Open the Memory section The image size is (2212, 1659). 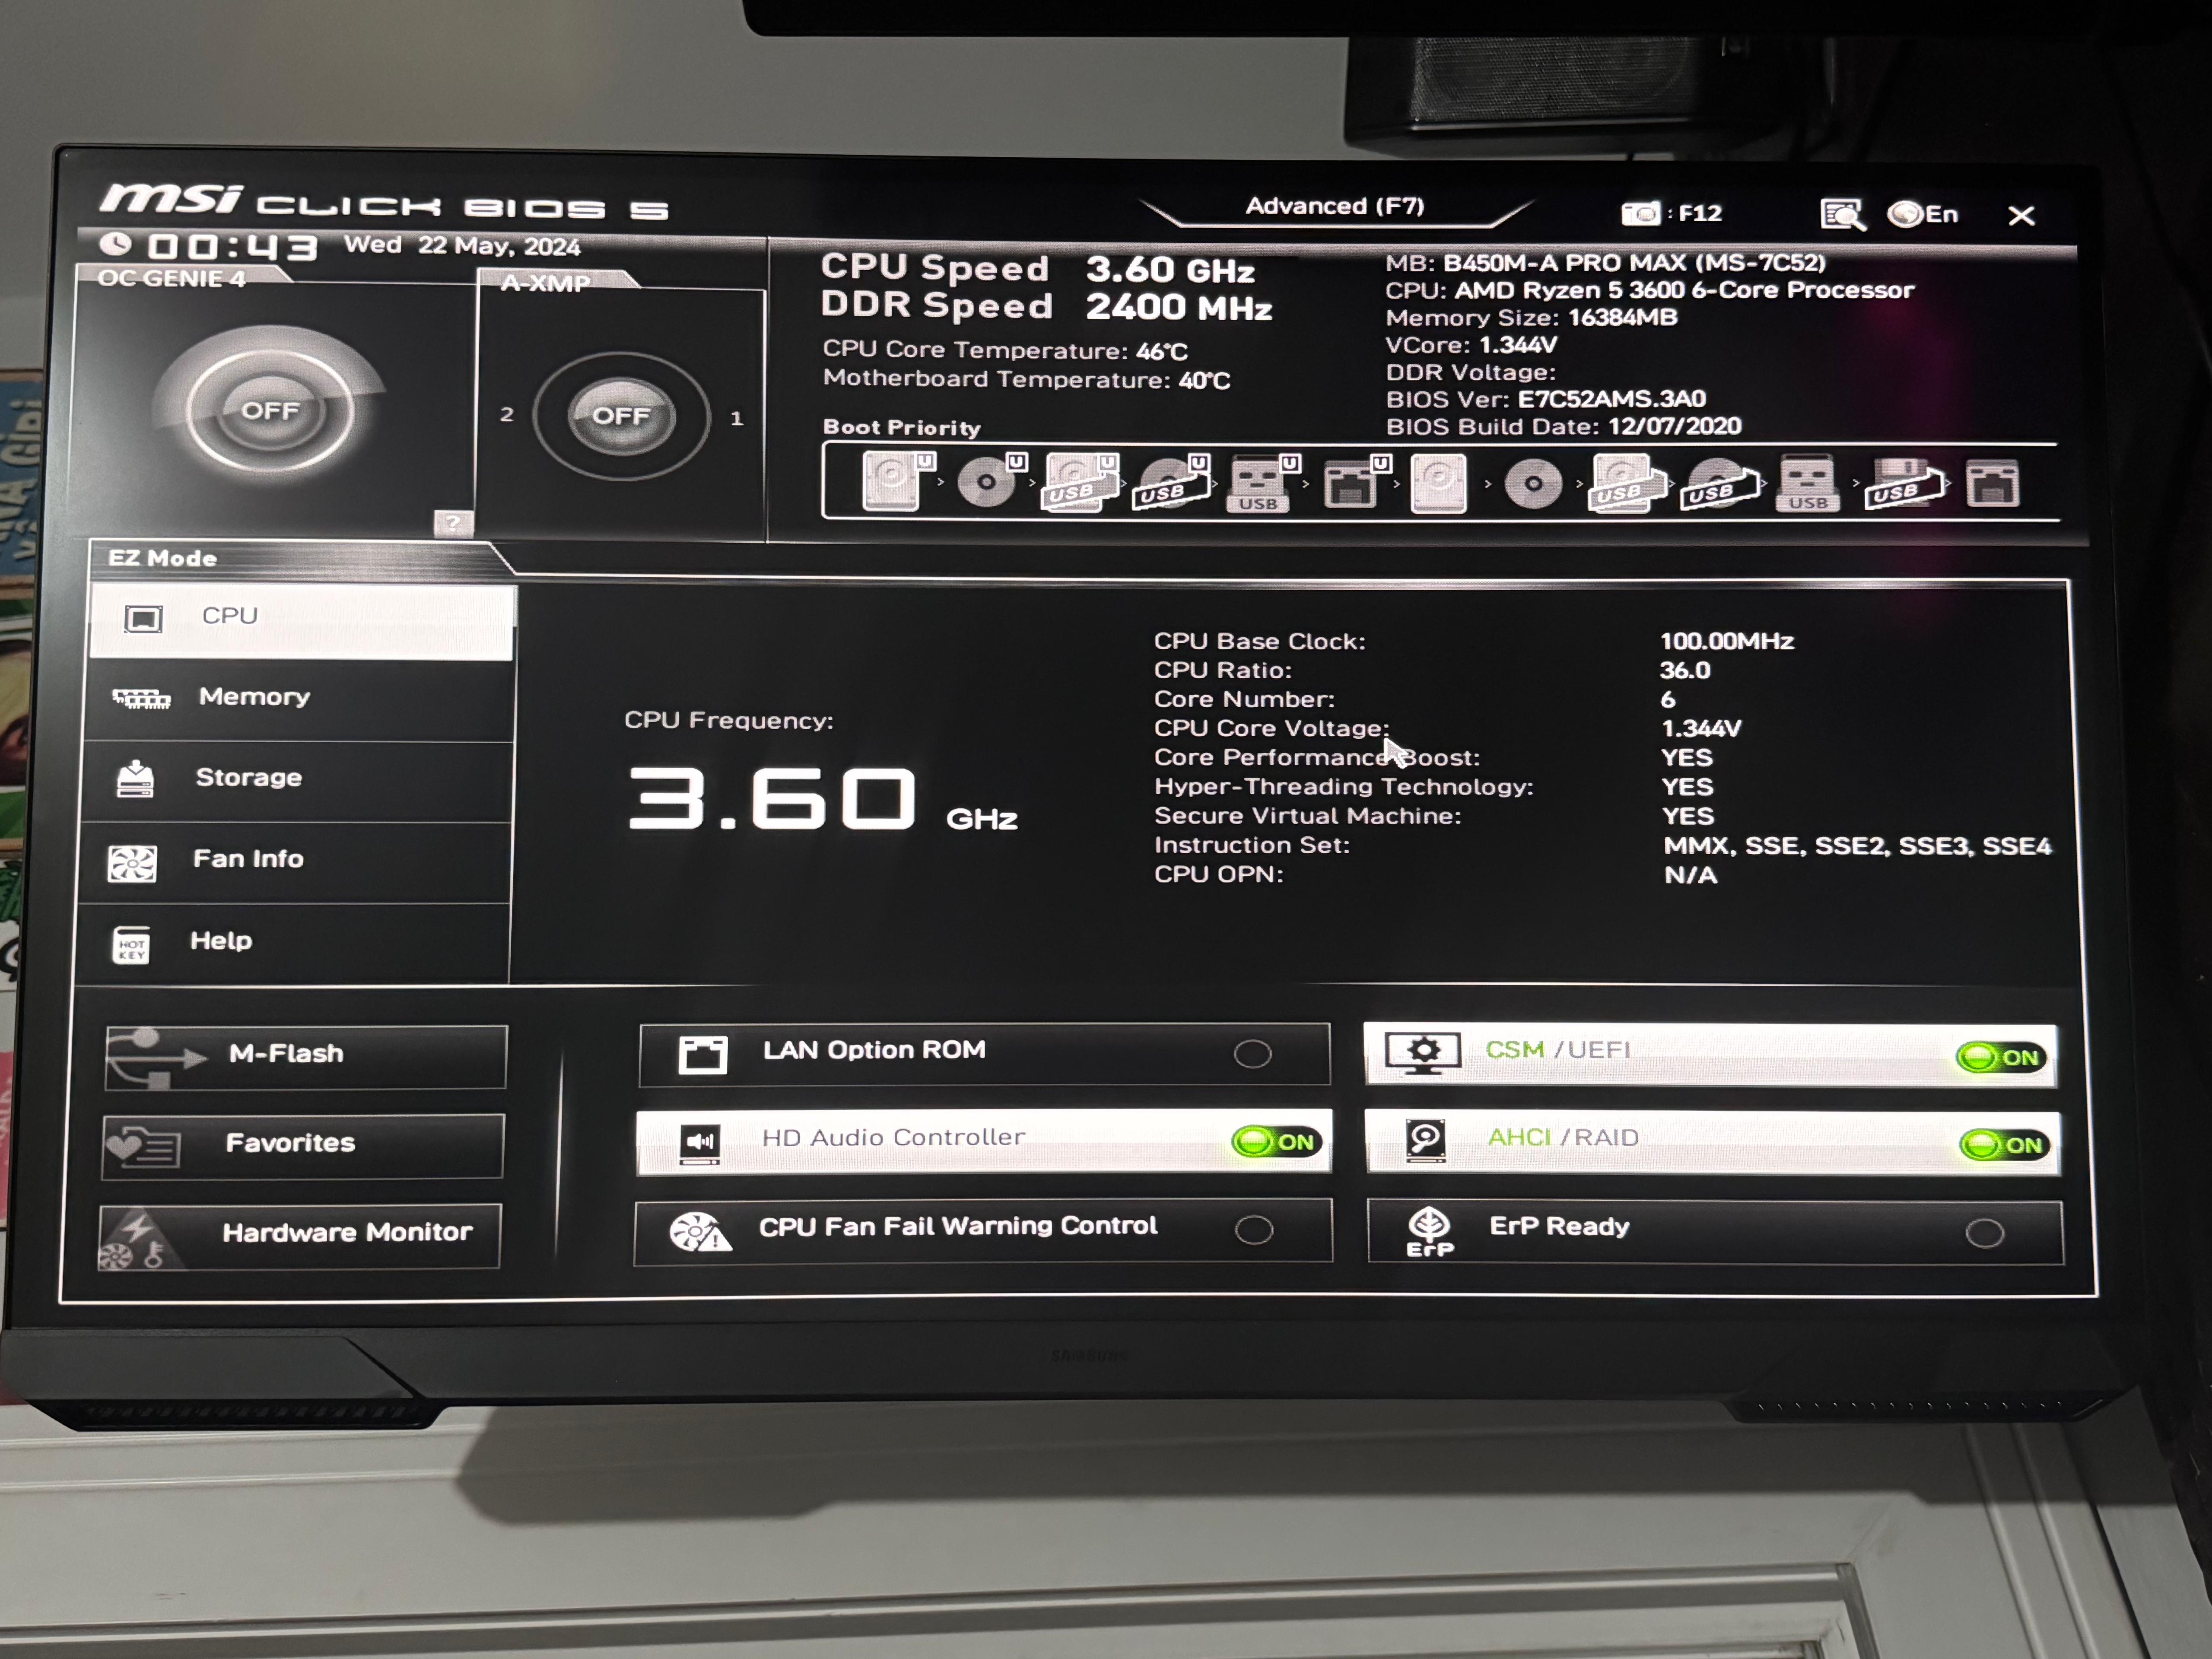[300, 698]
